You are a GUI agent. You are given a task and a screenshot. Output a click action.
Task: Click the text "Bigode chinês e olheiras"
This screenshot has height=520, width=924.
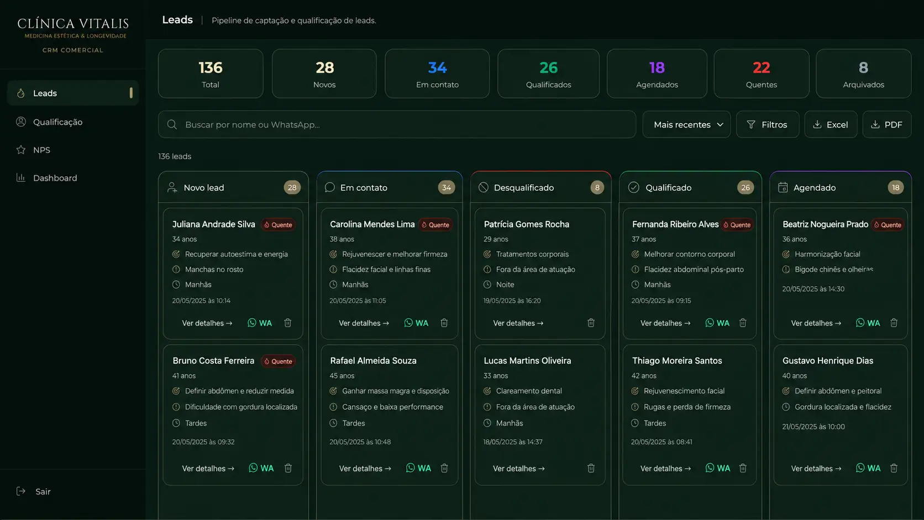(834, 269)
